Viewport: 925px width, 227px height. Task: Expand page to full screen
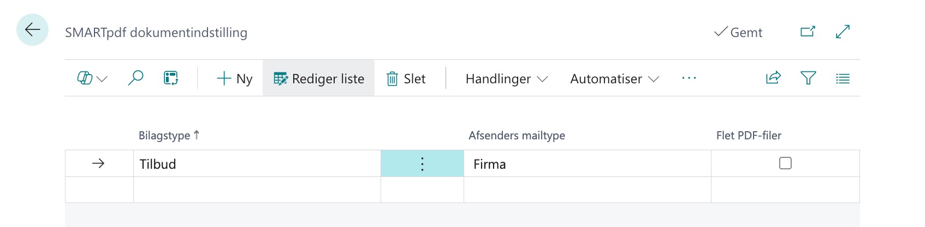843,32
